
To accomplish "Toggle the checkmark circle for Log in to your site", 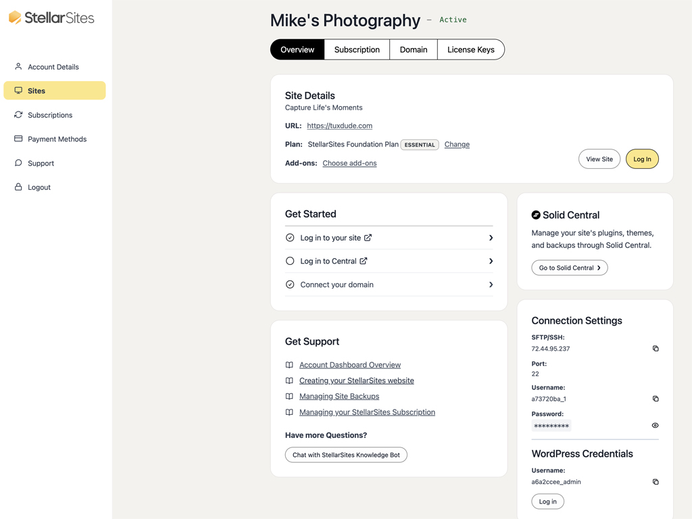I will pyautogui.click(x=290, y=237).
